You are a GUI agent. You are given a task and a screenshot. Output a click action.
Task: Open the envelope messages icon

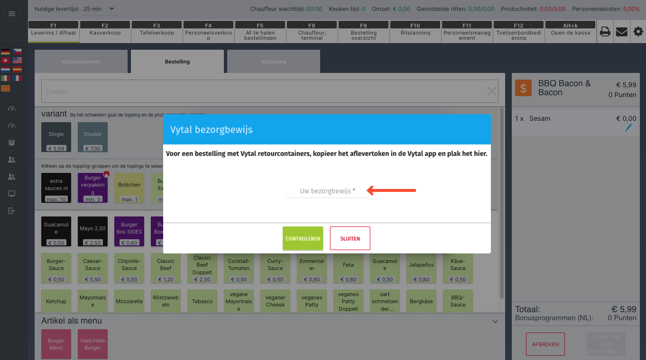[621, 32]
